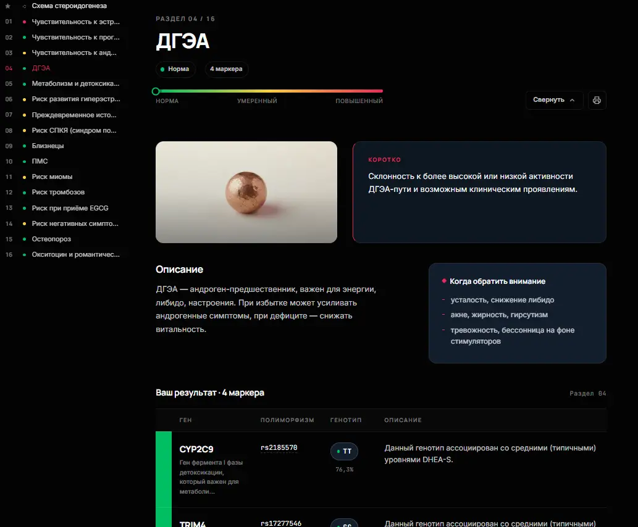
Task: Click the ГЕНОТИП column header
Action: coord(346,420)
